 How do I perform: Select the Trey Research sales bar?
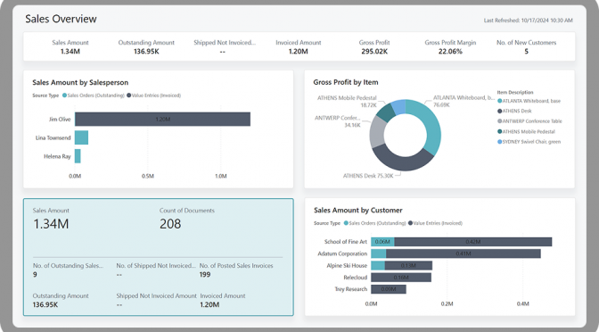(x=389, y=289)
